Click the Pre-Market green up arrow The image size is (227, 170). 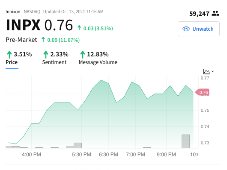[x=43, y=39]
